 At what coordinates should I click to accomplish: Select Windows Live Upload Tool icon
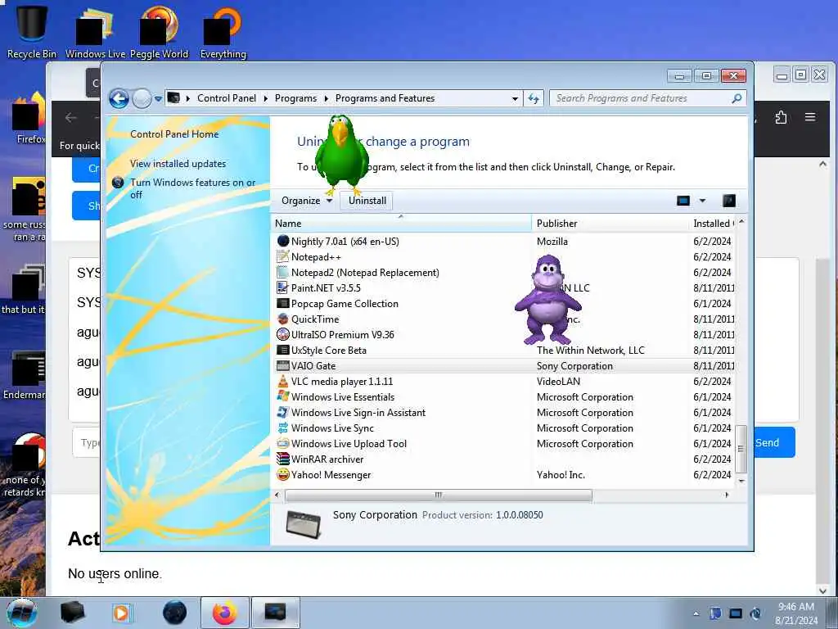coord(282,443)
